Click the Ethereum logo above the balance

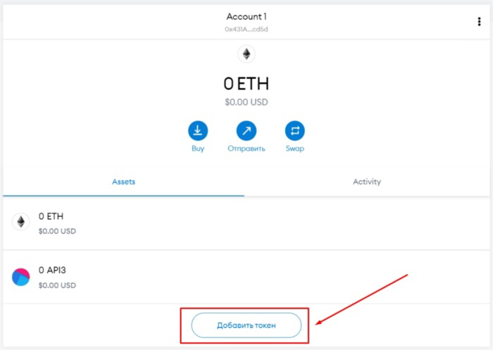(x=246, y=54)
